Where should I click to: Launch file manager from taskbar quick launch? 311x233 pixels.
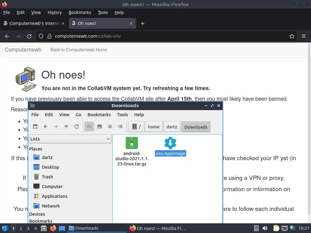point(44,228)
